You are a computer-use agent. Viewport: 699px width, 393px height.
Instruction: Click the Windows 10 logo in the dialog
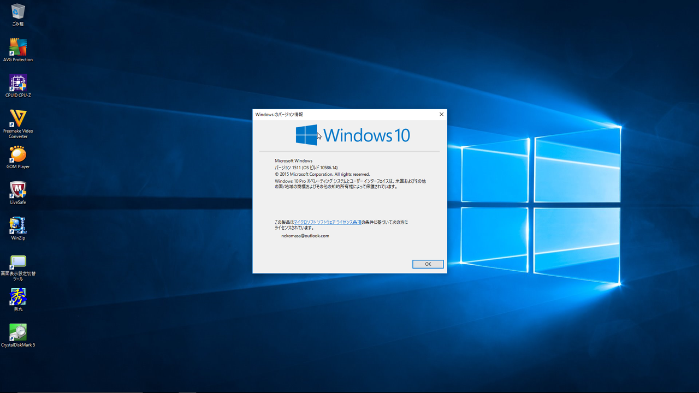tap(353, 135)
